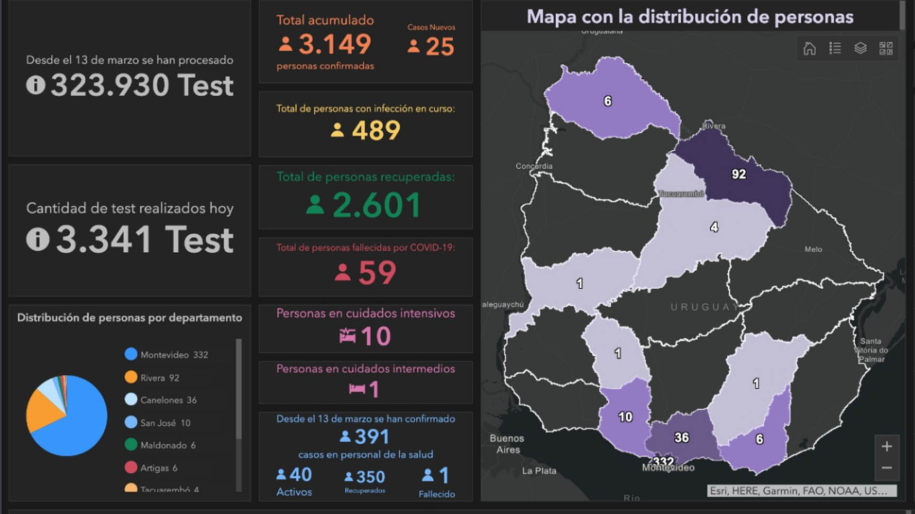The width and height of the screenshot is (915, 514).
Task: Click the person icon beside 3.149
Action: 286,44
